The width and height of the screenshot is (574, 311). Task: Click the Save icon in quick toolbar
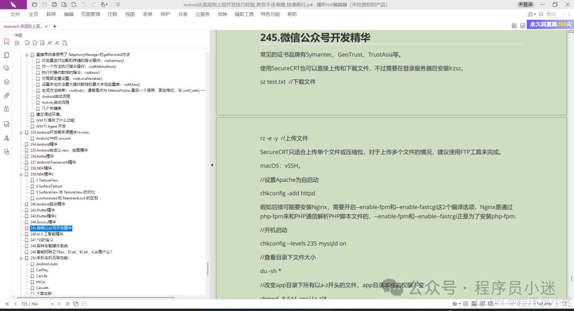pos(44,5)
